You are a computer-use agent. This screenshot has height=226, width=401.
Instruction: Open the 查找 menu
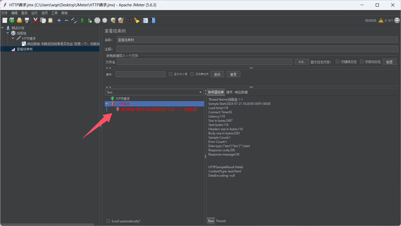point(25,13)
